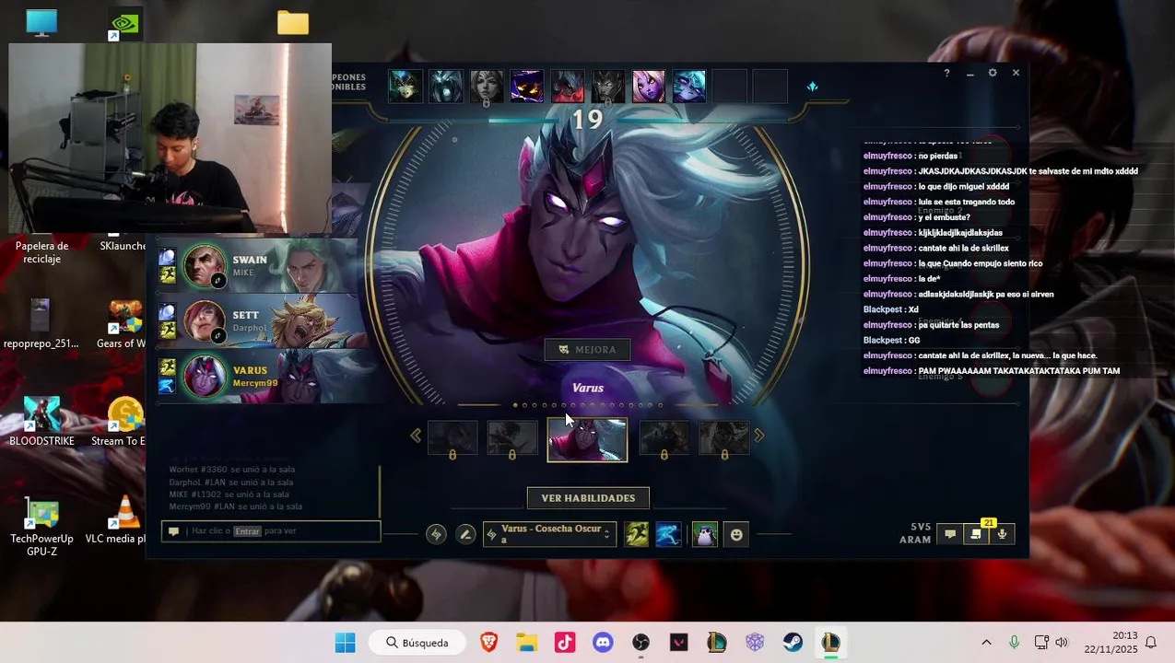Image resolution: width=1175 pixels, height=663 pixels.
Task: Open the notifications bell in the tray
Action: pyautogui.click(x=1150, y=643)
